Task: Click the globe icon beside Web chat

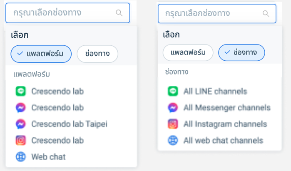Action: (20, 157)
